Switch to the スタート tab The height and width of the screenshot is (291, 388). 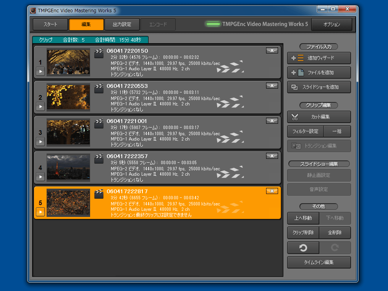point(50,24)
